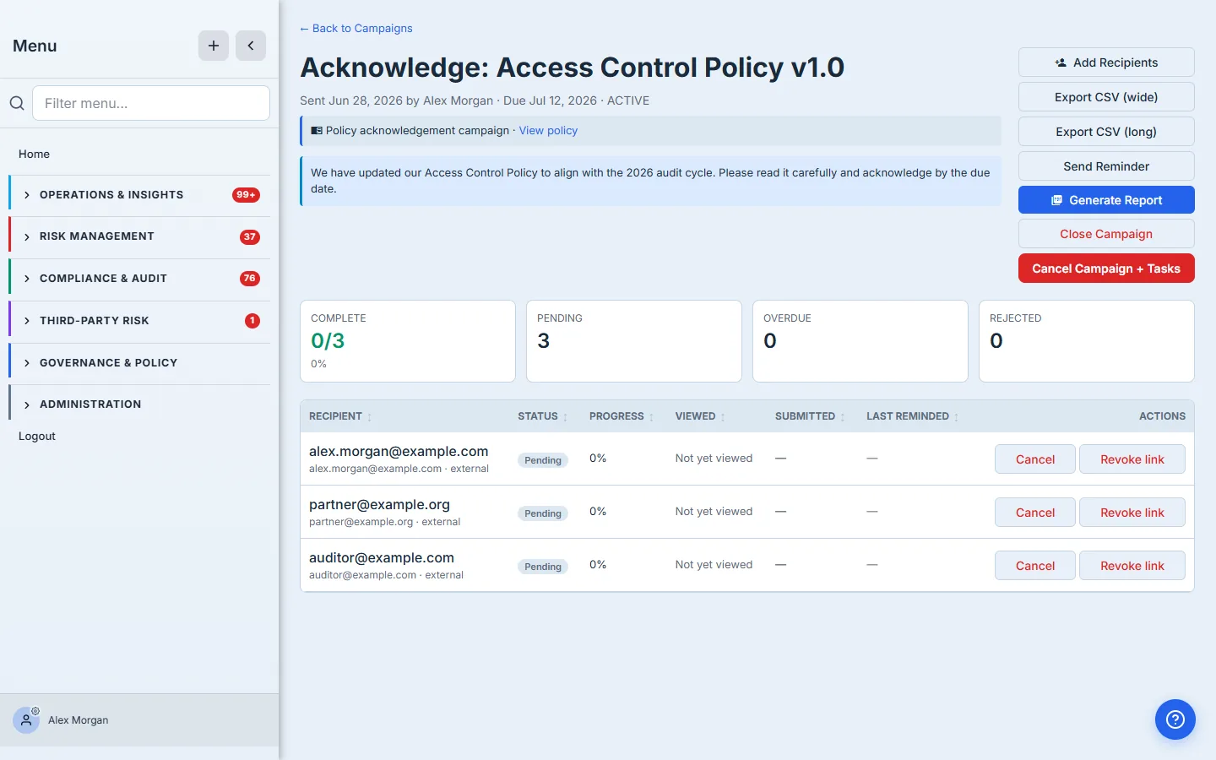The image size is (1216, 760).
Task: Click the search magnifier icon in menu filter
Action: coord(17,103)
